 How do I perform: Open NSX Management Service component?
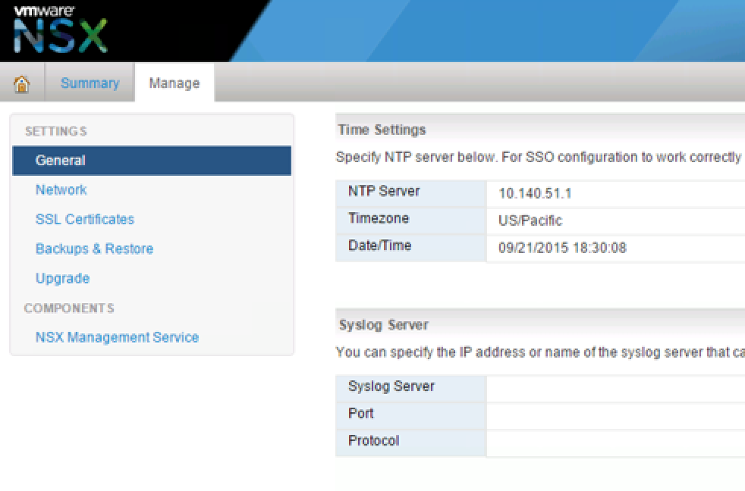(x=117, y=338)
